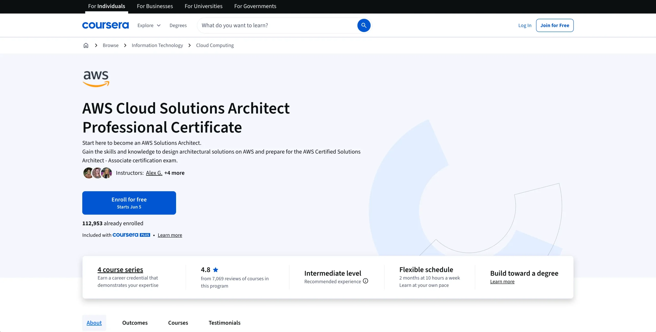Go to the home breadcrumb icon
Viewport: 656px width, 332px height.
tap(86, 45)
